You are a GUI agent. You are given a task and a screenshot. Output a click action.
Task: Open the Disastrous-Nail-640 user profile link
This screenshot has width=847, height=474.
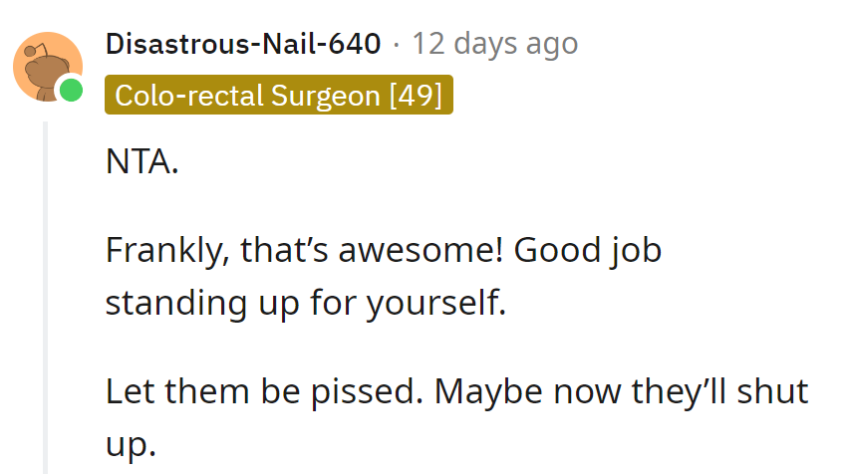242,44
